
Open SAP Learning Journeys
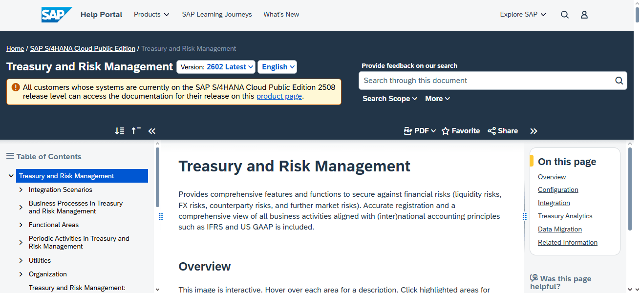tap(217, 15)
